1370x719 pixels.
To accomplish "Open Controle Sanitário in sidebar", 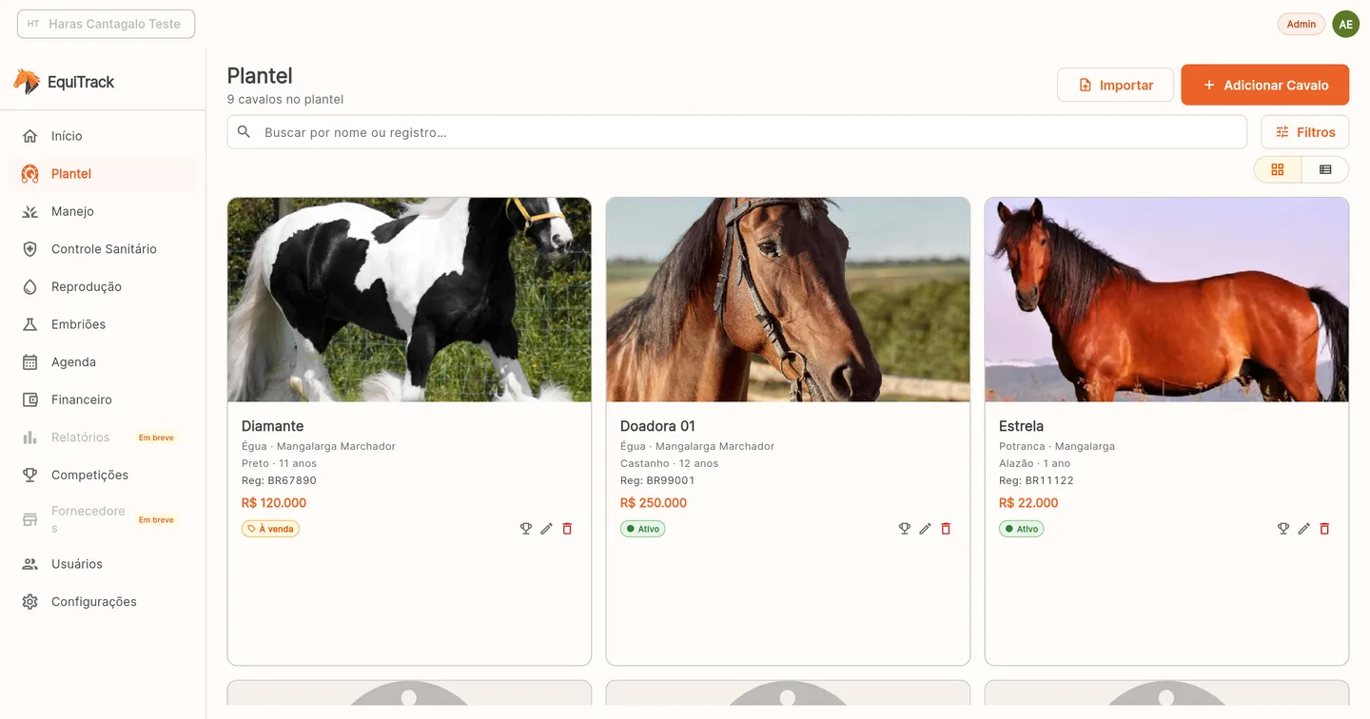I will click(103, 249).
